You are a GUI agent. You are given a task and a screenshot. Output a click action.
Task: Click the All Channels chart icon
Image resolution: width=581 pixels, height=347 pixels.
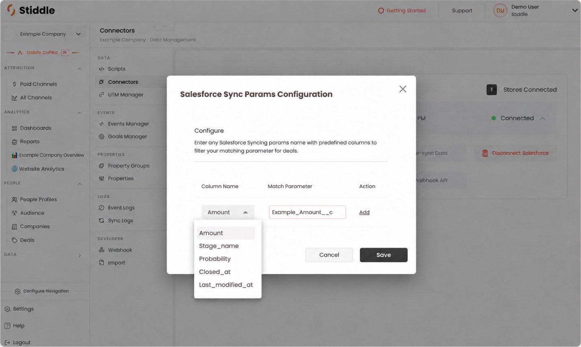pyautogui.click(x=15, y=98)
